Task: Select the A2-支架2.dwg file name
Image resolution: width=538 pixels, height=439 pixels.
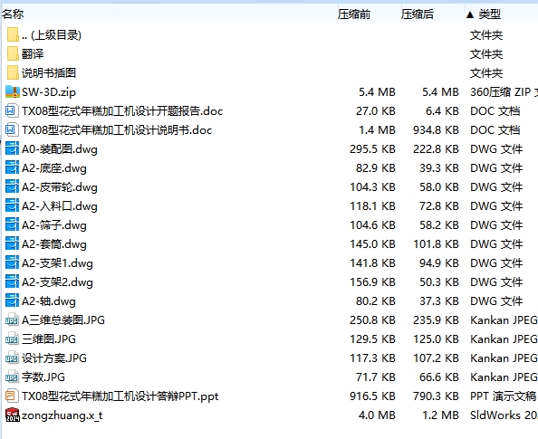Action: click(x=57, y=282)
